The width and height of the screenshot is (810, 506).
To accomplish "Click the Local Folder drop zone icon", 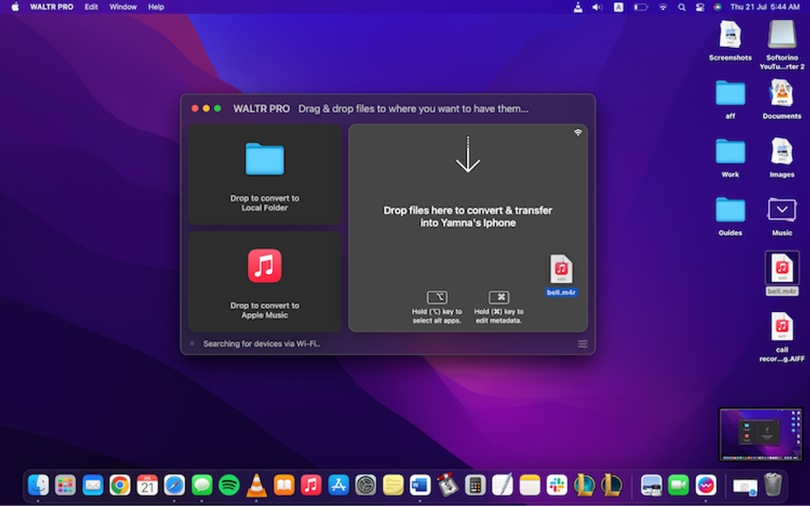I will coord(264,159).
